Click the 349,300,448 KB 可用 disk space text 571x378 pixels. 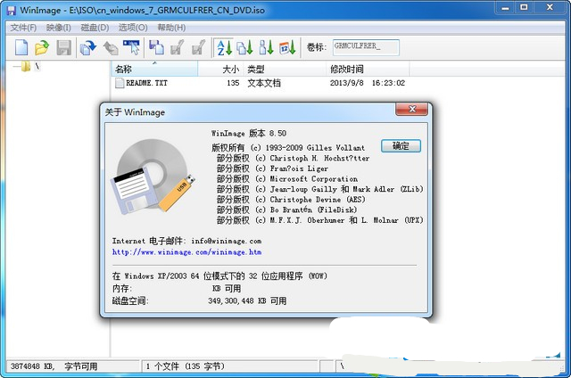click(247, 300)
